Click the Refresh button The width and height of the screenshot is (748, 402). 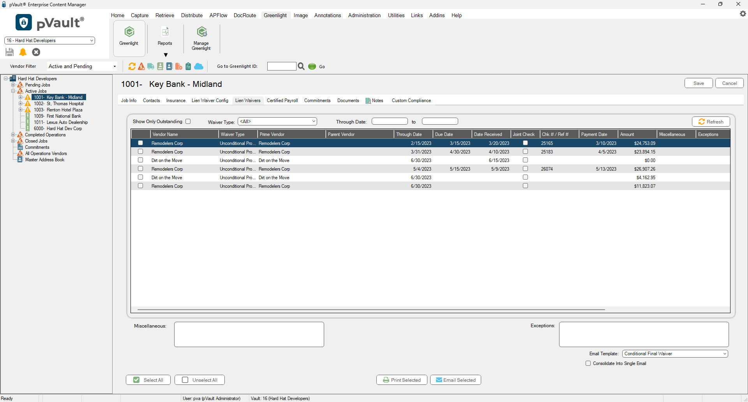tap(711, 122)
